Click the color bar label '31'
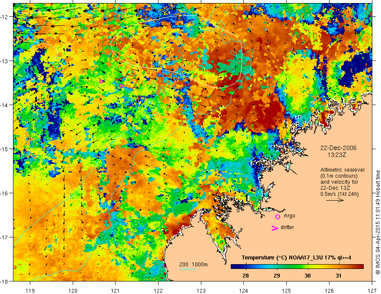The height and width of the screenshot is (294, 381). (339, 275)
